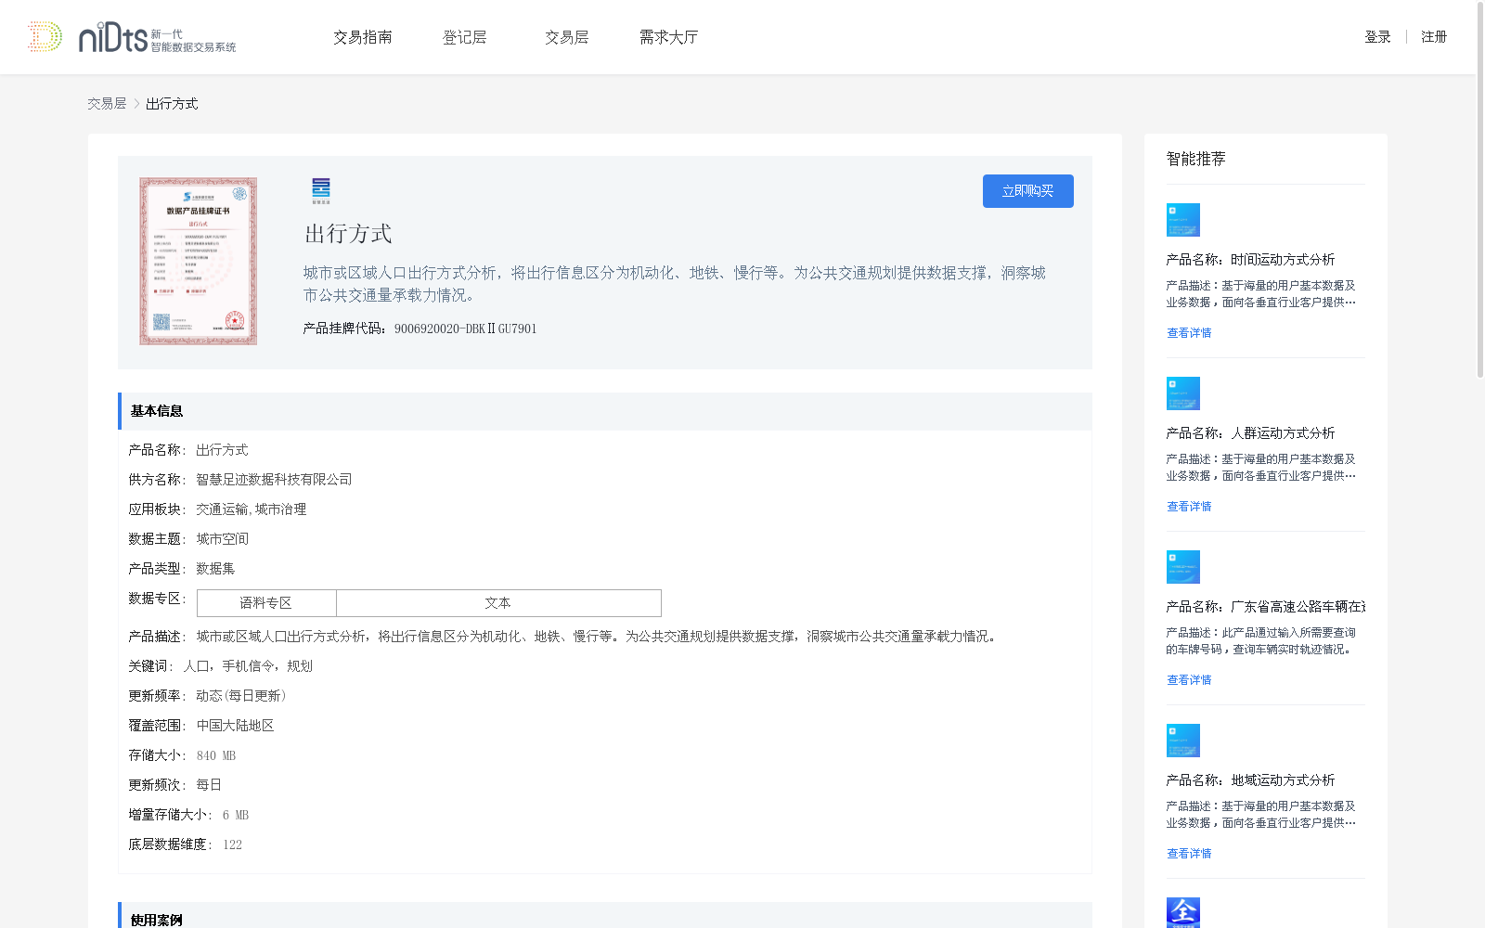
Task: Click the 立即购买 button
Action: (1028, 191)
